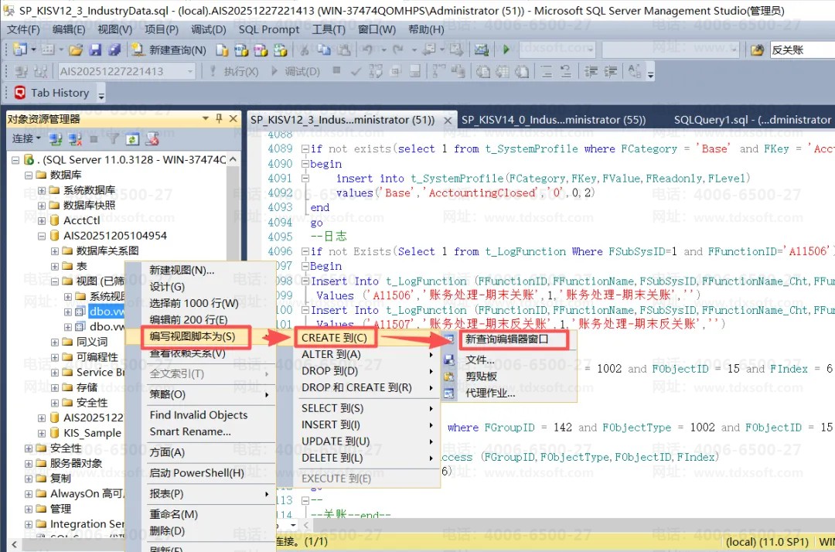
Task: Click the 反关账 search input field
Action: pyautogui.click(x=800, y=50)
